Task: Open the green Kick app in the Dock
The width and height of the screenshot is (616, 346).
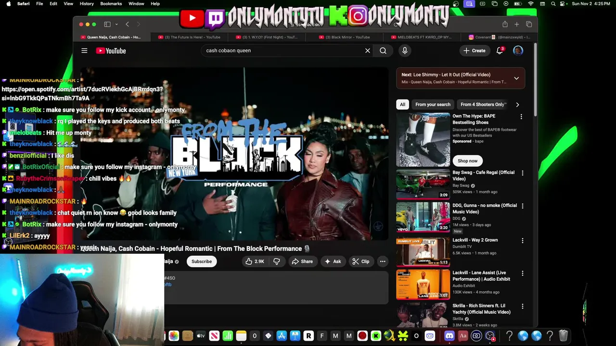Action: click(x=376, y=336)
